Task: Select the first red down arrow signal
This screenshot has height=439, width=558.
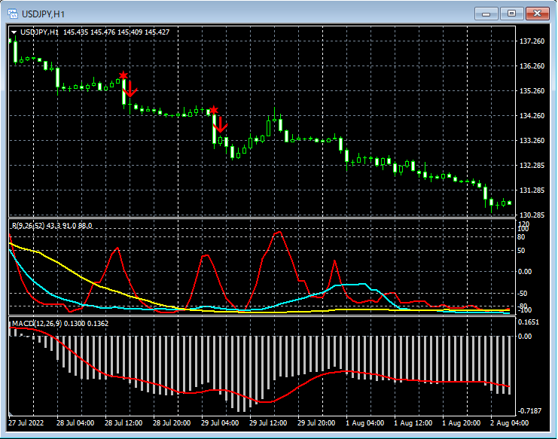Action: click(x=130, y=89)
